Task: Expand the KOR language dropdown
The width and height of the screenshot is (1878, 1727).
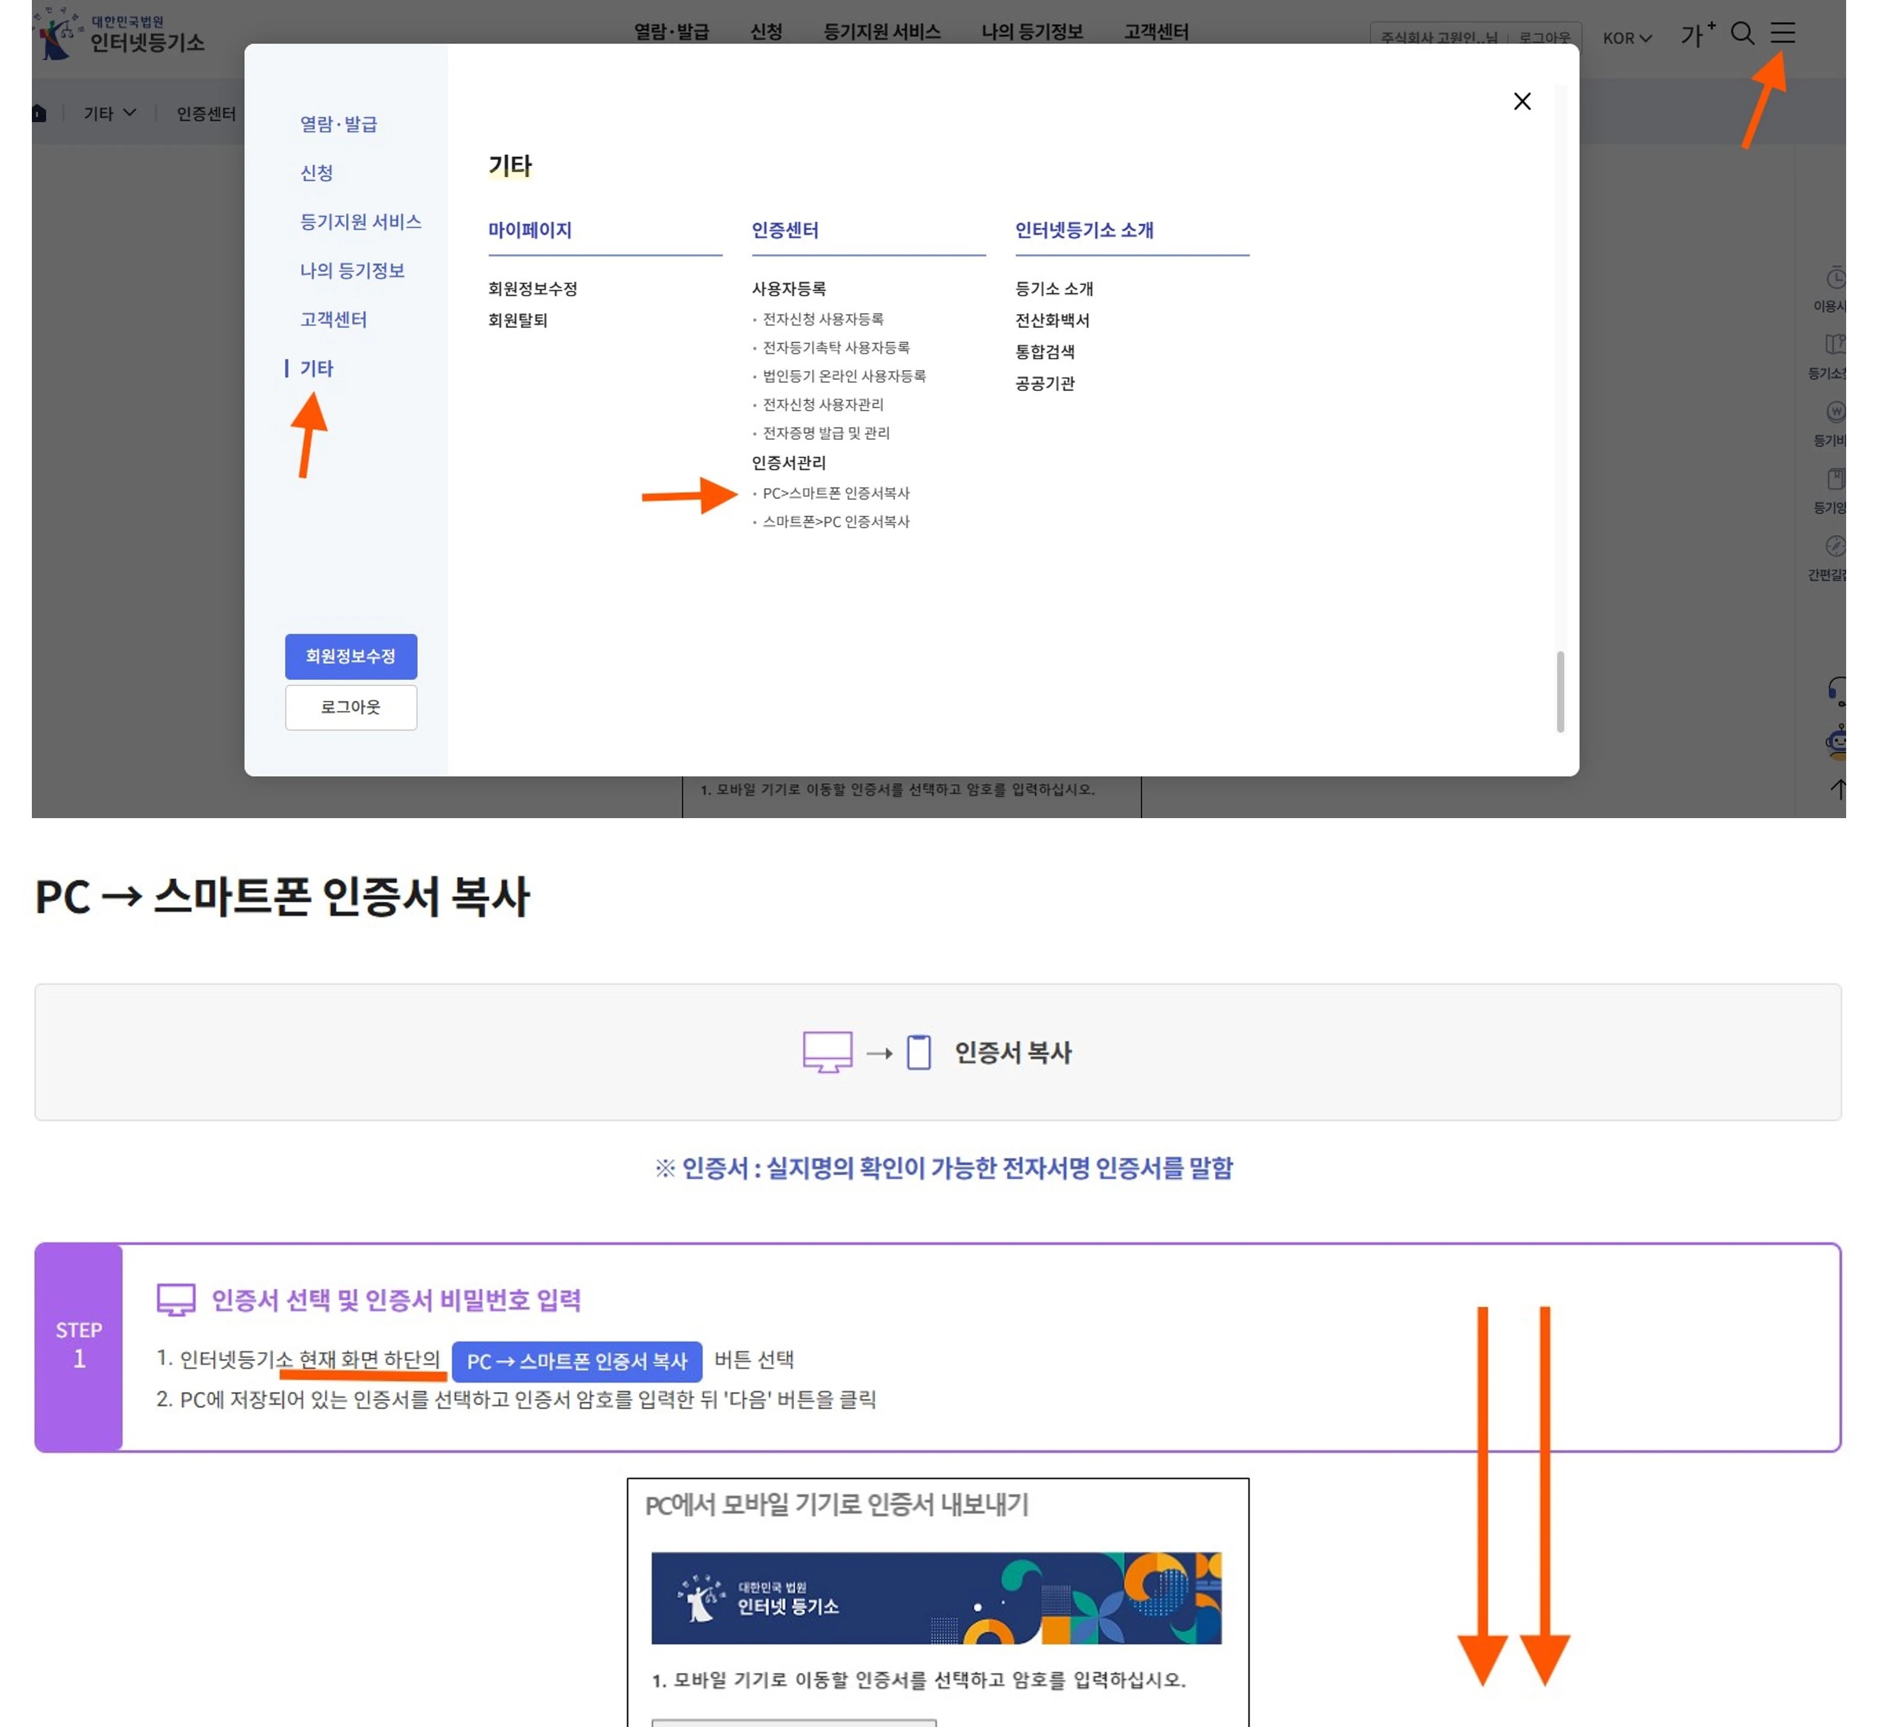Action: [1627, 38]
